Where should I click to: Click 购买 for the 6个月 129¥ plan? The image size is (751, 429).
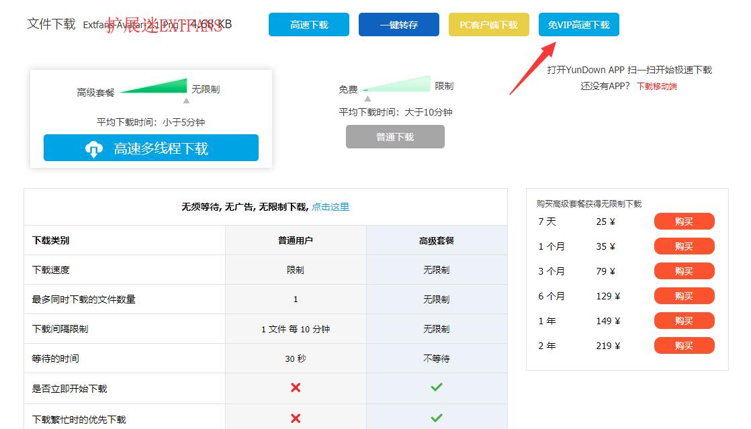(x=684, y=295)
